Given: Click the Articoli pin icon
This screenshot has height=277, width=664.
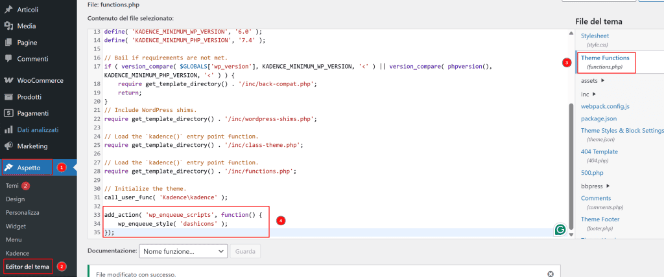Looking at the screenshot, I should tap(9, 10).
